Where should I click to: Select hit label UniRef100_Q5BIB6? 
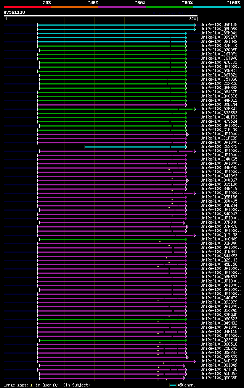tap(219, 197)
